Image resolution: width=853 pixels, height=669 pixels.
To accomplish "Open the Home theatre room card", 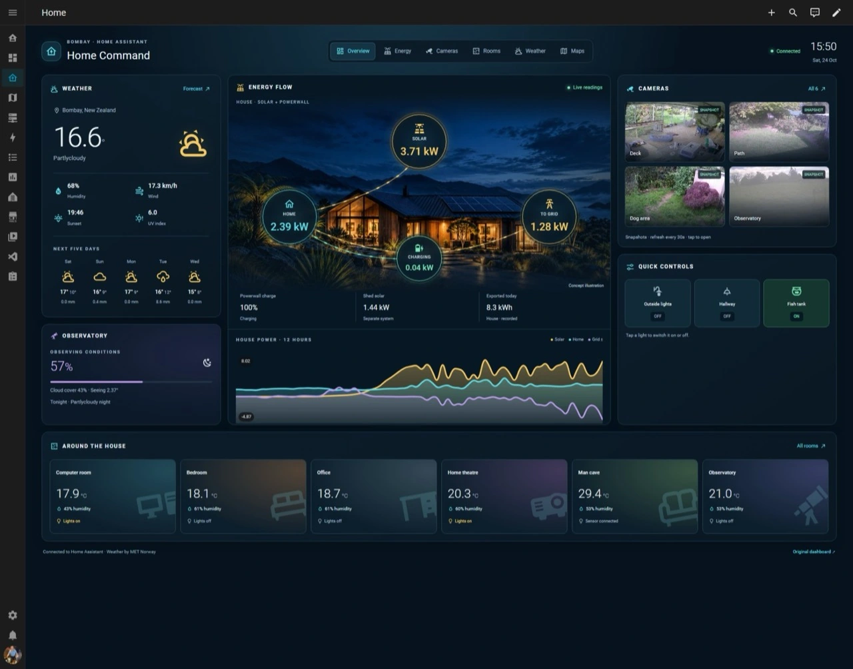I will (x=504, y=496).
